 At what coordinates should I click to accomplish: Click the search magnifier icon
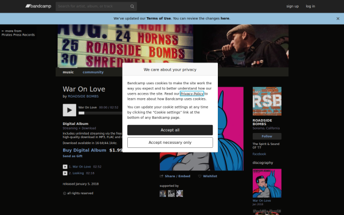tap(132, 6)
